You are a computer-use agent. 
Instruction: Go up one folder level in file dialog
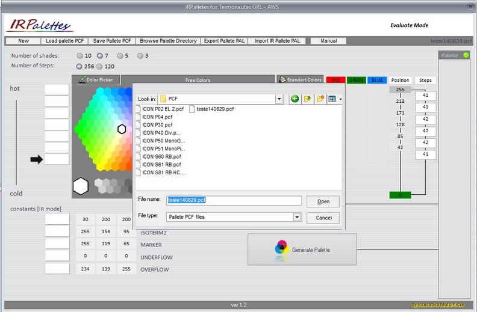coord(307,99)
